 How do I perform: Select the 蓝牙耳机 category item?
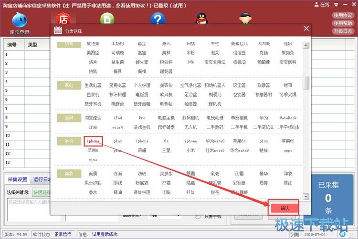coord(93,104)
